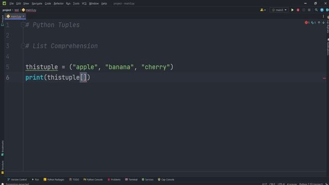This screenshot has height=185, width=329.
Task: Open the File menu
Action: pos(11,4)
